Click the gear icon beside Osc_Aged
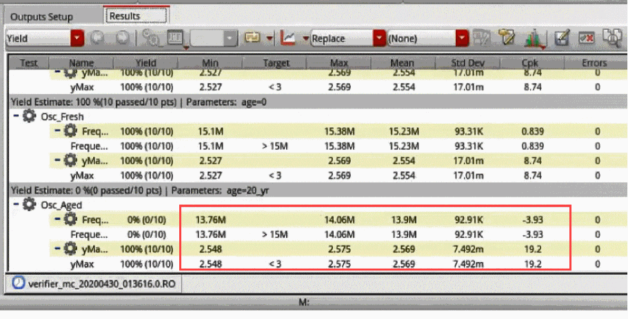The height and width of the screenshot is (319, 628). [x=29, y=205]
